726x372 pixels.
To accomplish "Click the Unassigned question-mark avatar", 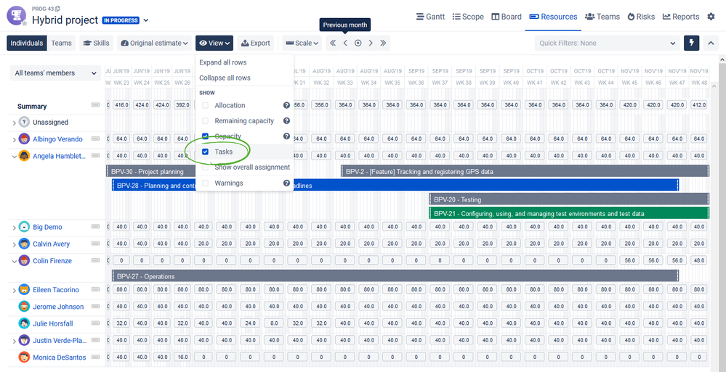I will [24, 123].
